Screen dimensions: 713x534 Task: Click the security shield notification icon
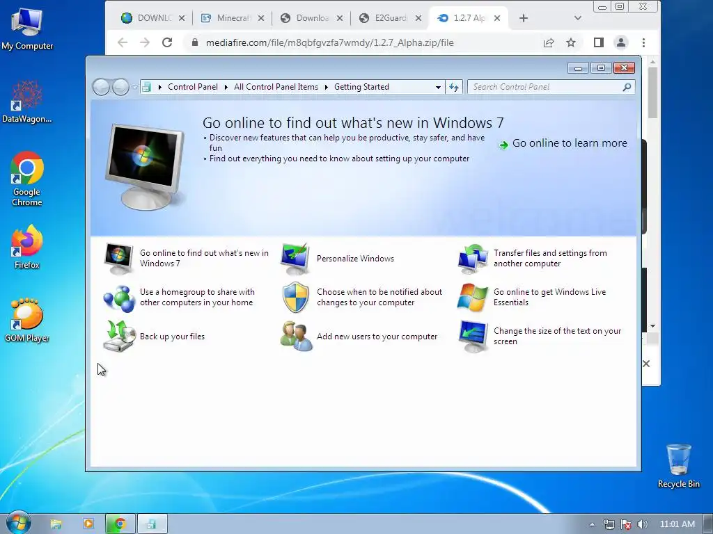(x=295, y=298)
